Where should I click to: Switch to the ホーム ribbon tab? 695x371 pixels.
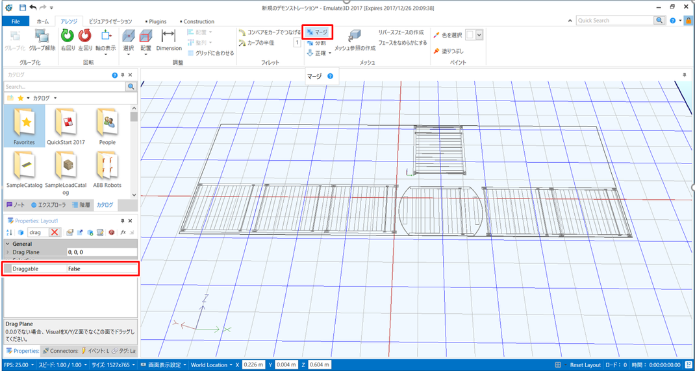point(43,21)
